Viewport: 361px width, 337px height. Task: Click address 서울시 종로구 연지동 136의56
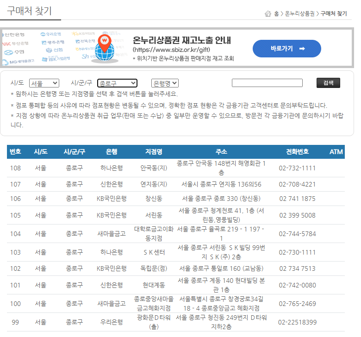[221, 184]
